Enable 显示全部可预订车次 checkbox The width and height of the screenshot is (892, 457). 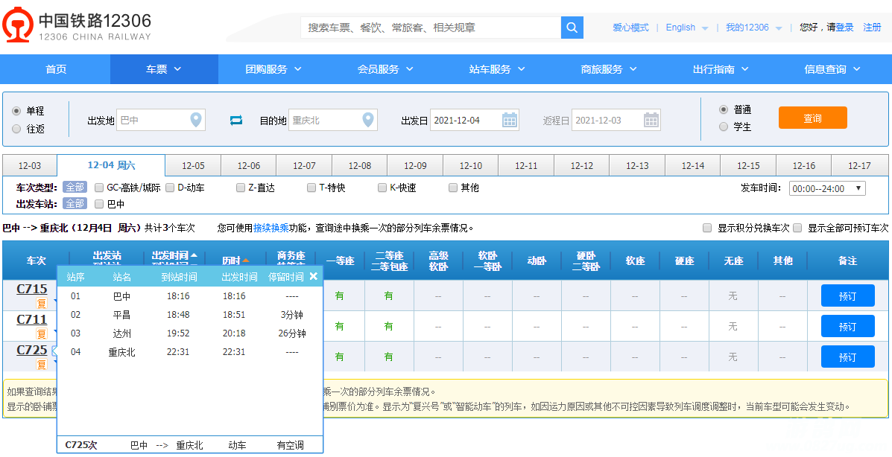tap(797, 228)
